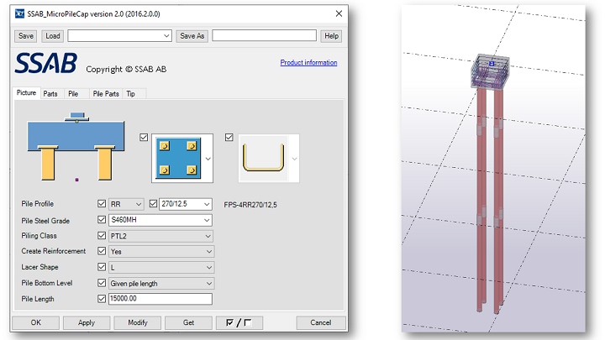Click the Get button
This screenshot has height=340, width=605.
(x=189, y=322)
